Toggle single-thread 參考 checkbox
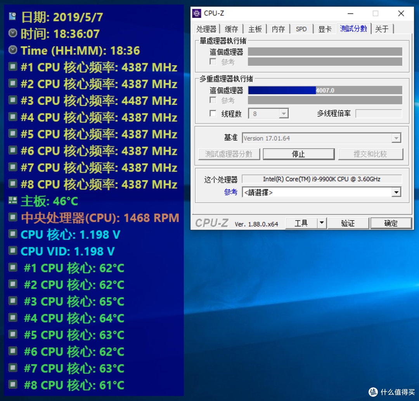The image size is (419, 401). [213, 62]
